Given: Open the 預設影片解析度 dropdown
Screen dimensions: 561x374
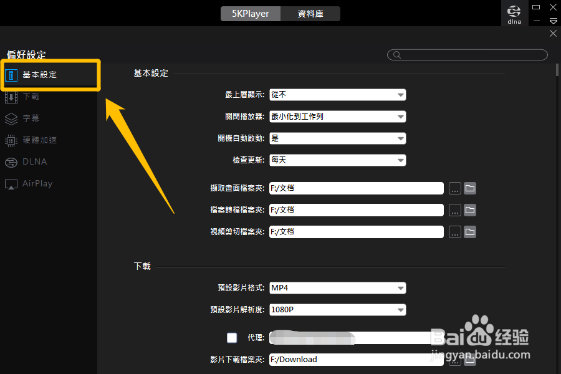Looking at the screenshot, I should (337, 310).
